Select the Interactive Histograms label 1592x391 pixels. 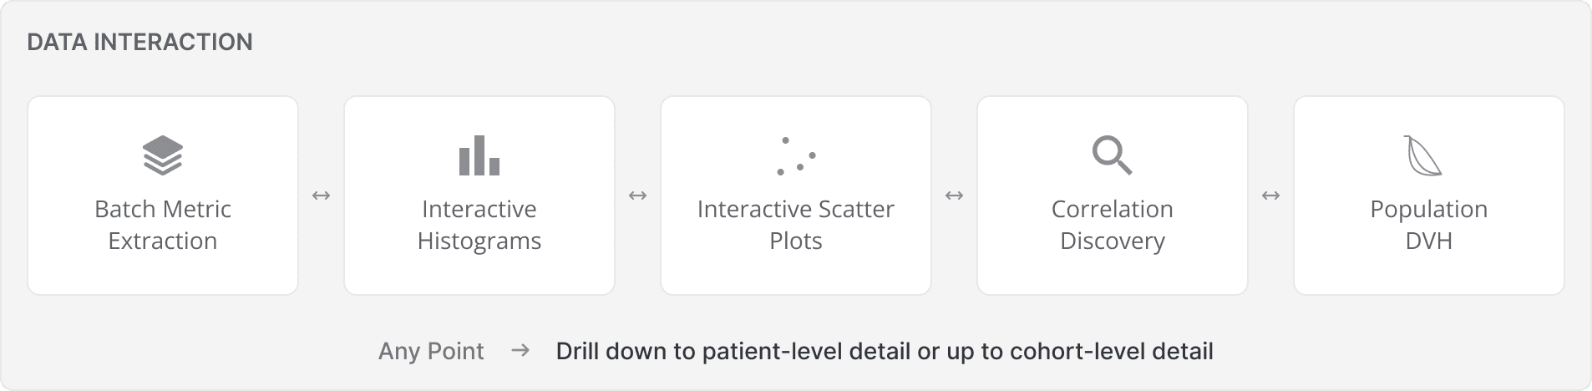click(x=479, y=225)
